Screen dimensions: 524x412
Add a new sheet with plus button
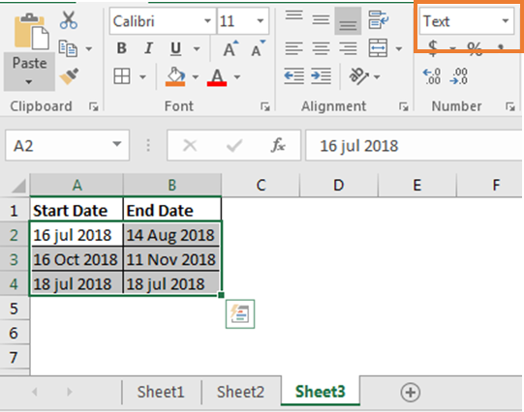click(410, 393)
